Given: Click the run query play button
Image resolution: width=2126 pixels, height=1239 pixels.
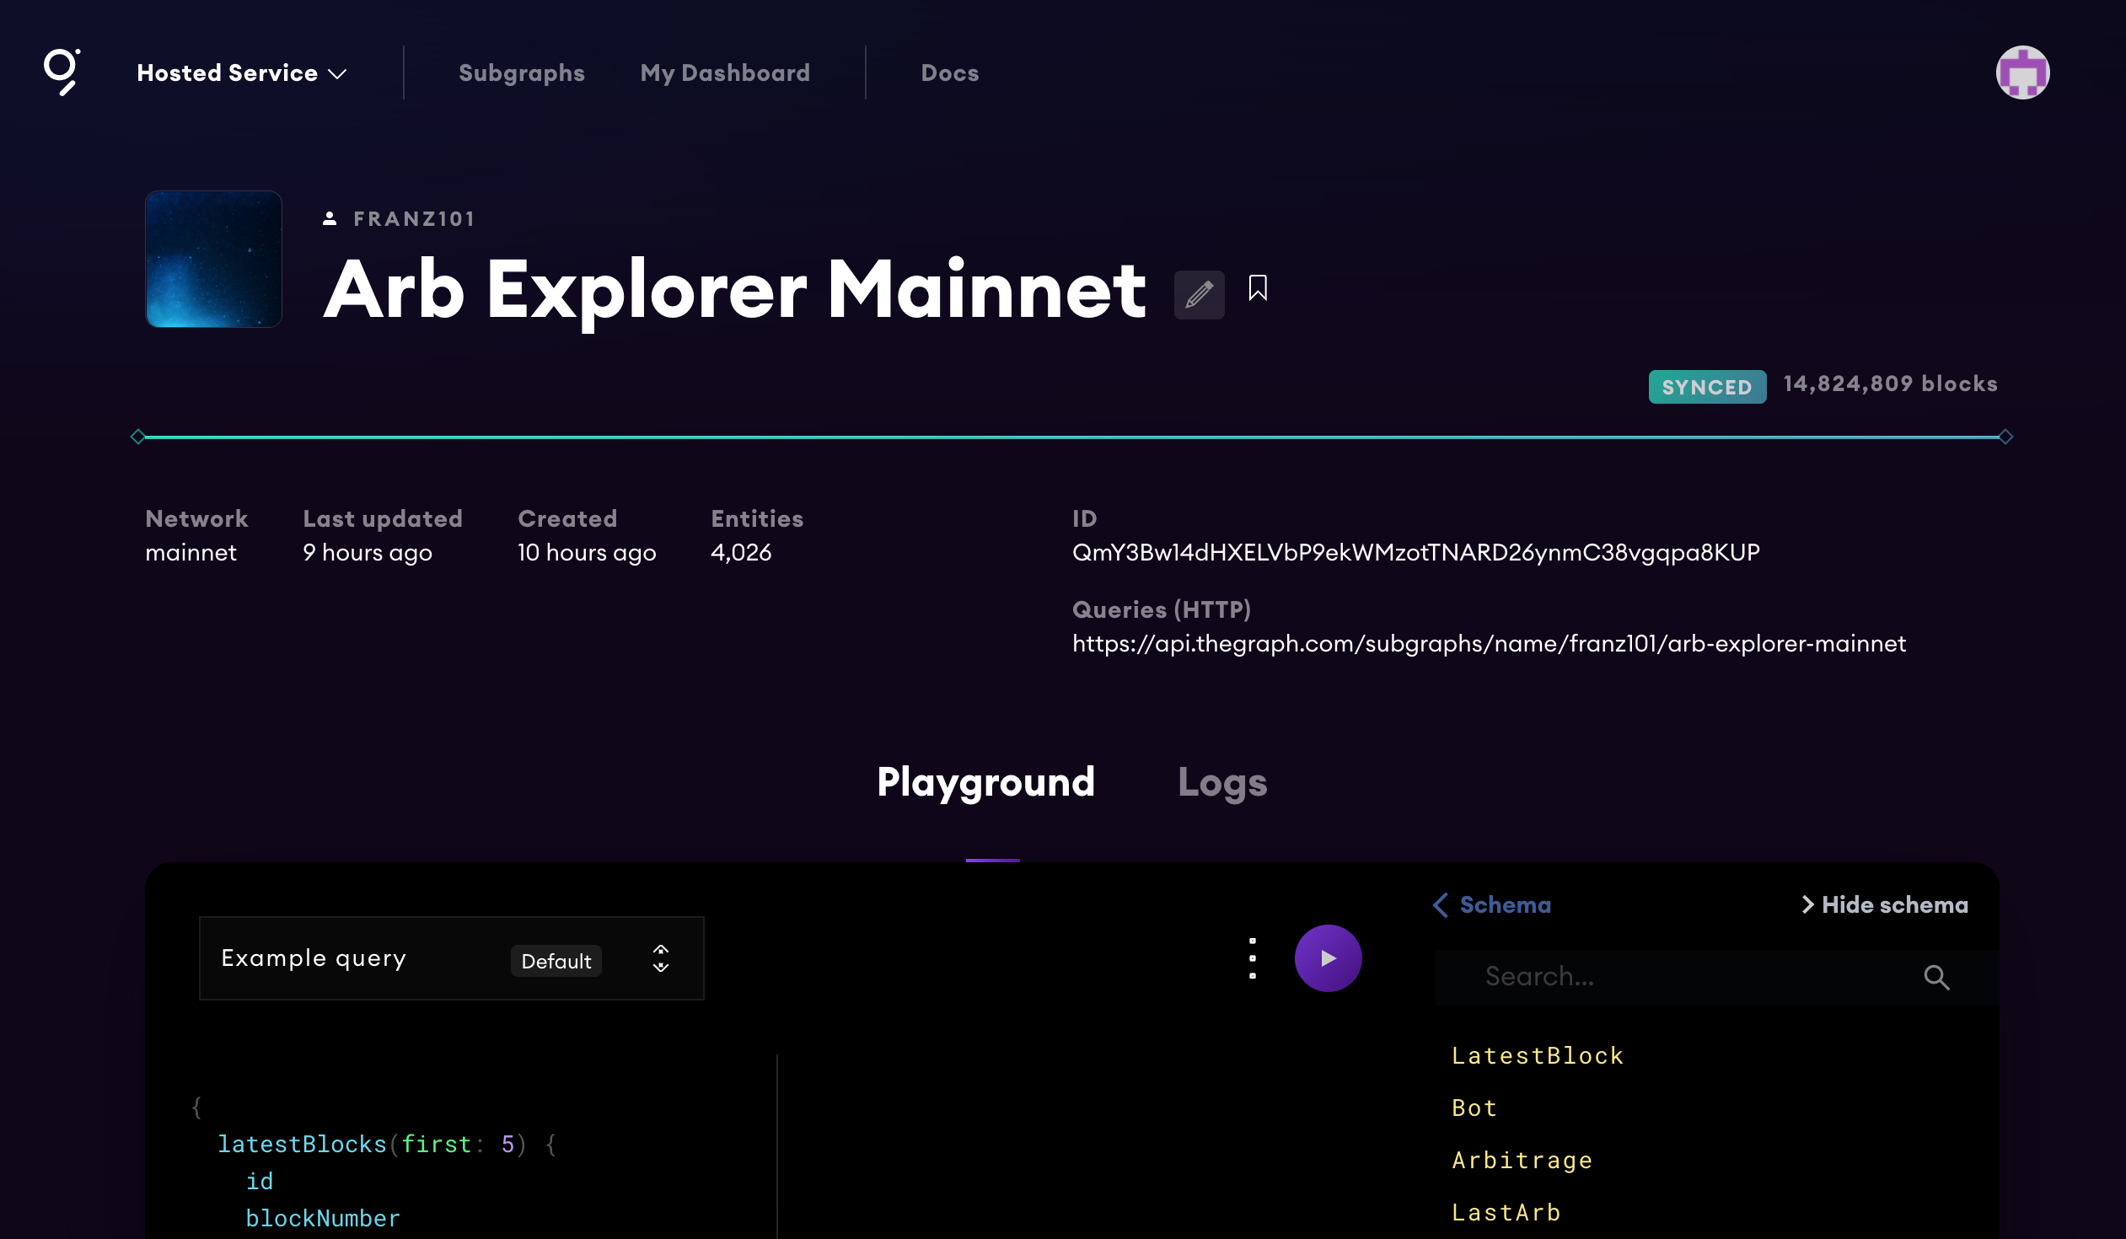Looking at the screenshot, I should tap(1327, 957).
